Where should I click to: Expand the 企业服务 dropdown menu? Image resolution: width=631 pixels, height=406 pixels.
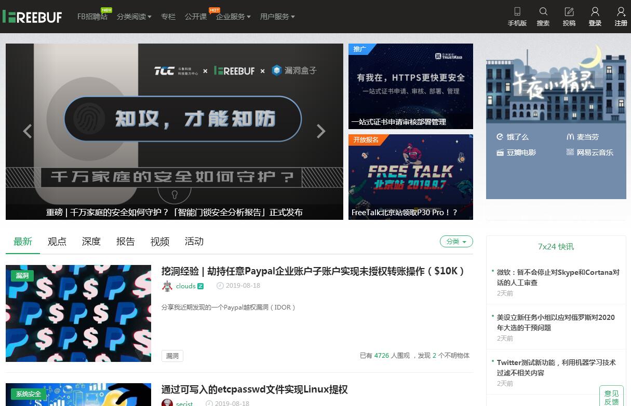[x=233, y=17]
